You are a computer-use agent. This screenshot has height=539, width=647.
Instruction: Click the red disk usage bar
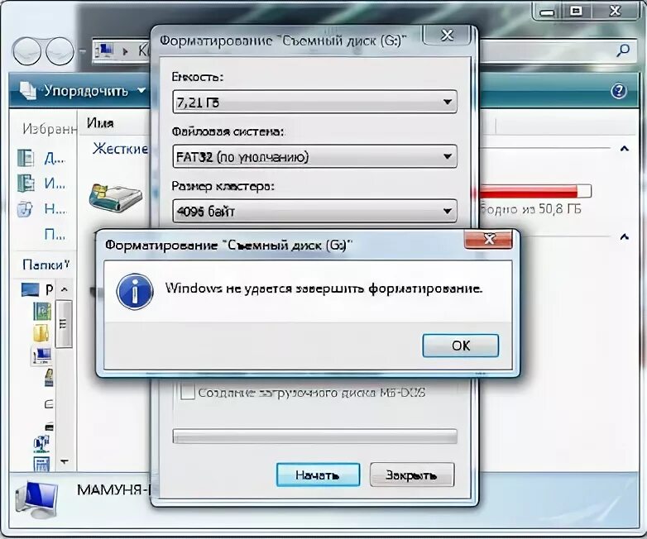click(x=534, y=191)
